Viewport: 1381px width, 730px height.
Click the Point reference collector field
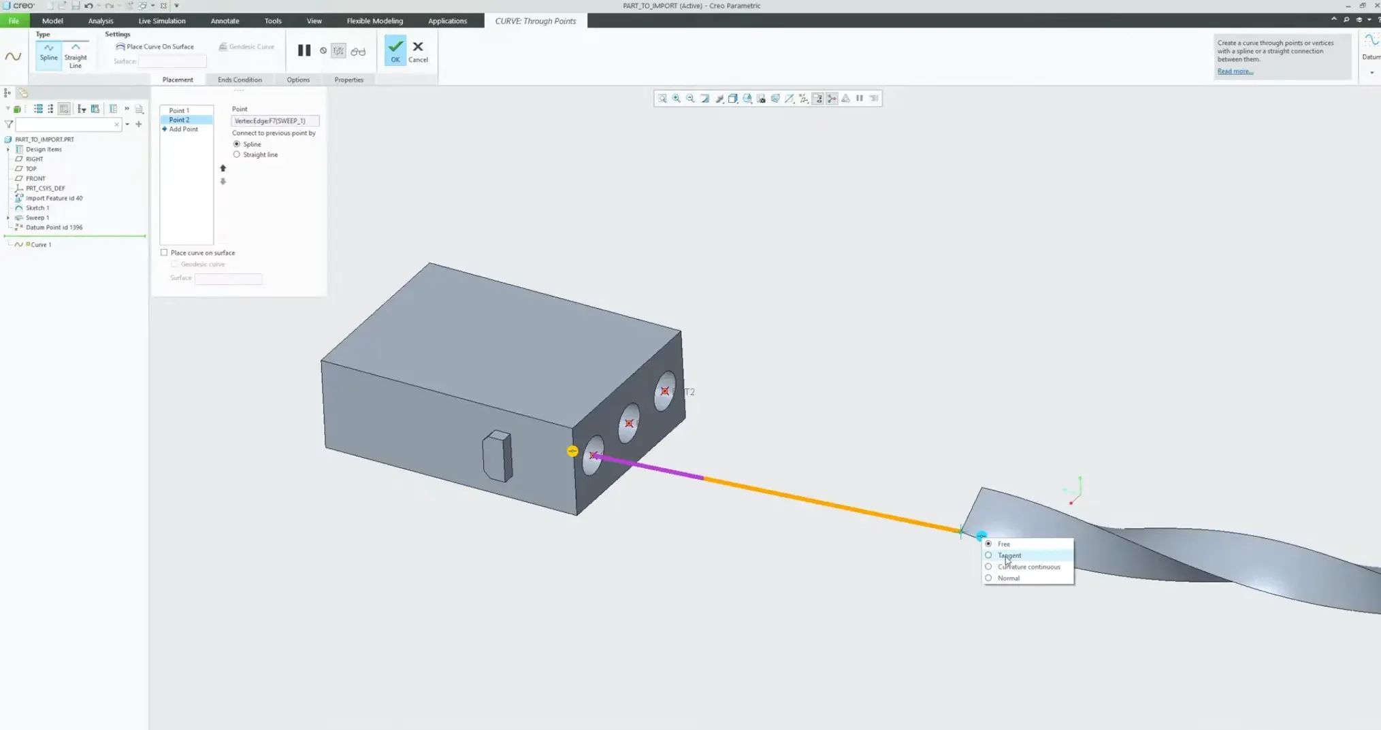[275, 121]
